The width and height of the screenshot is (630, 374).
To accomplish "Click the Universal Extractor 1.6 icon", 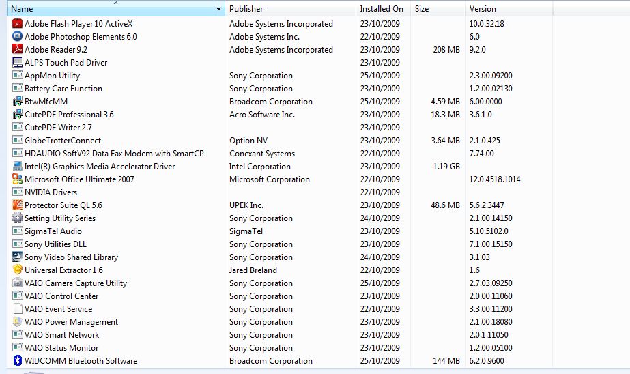I will pos(17,270).
